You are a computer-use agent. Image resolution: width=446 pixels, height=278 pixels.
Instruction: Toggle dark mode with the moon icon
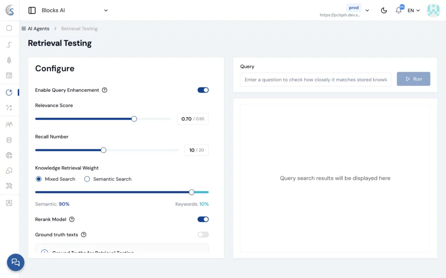pyautogui.click(x=384, y=10)
